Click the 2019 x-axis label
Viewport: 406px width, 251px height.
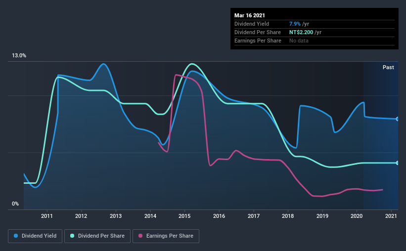coord(322,216)
